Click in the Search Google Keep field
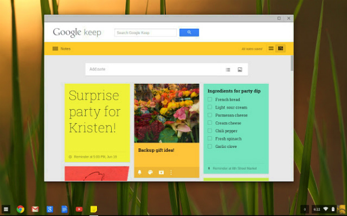Screen dimensions: 347x216 (x=146, y=33)
